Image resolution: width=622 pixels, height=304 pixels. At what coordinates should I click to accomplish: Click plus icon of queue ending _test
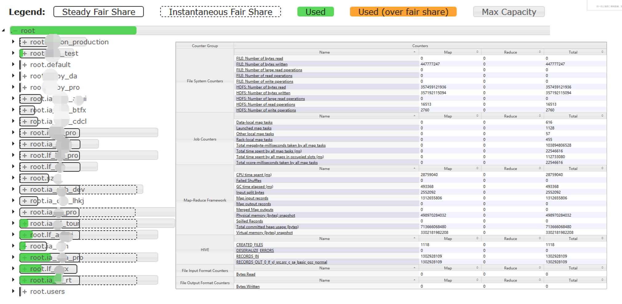pyautogui.click(x=25, y=53)
